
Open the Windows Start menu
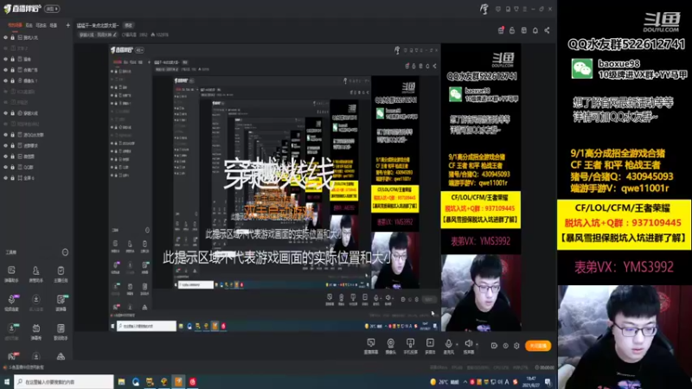7,382
